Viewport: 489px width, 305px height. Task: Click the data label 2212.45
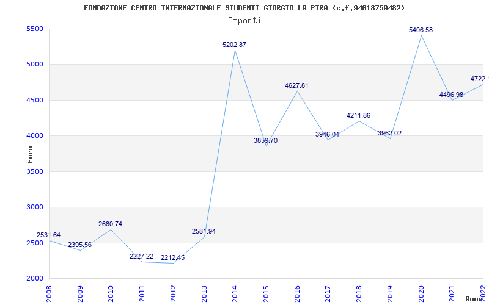173,257
